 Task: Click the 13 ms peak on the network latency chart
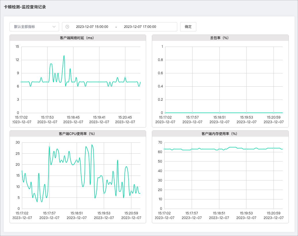(x=64, y=56)
